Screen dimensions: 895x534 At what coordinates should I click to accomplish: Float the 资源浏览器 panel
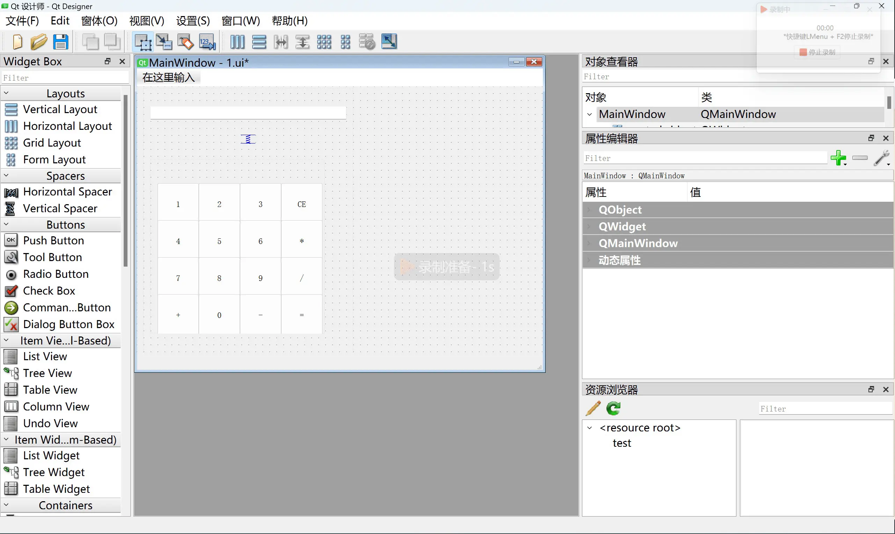pyautogui.click(x=871, y=390)
